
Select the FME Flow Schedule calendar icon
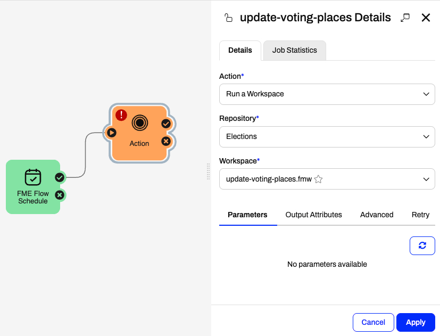33,177
